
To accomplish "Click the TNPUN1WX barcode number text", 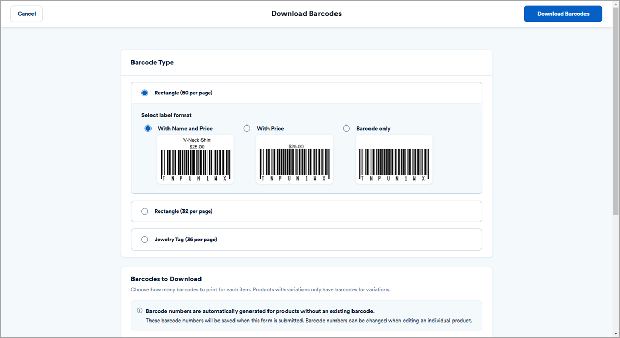I will coord(195,179).
